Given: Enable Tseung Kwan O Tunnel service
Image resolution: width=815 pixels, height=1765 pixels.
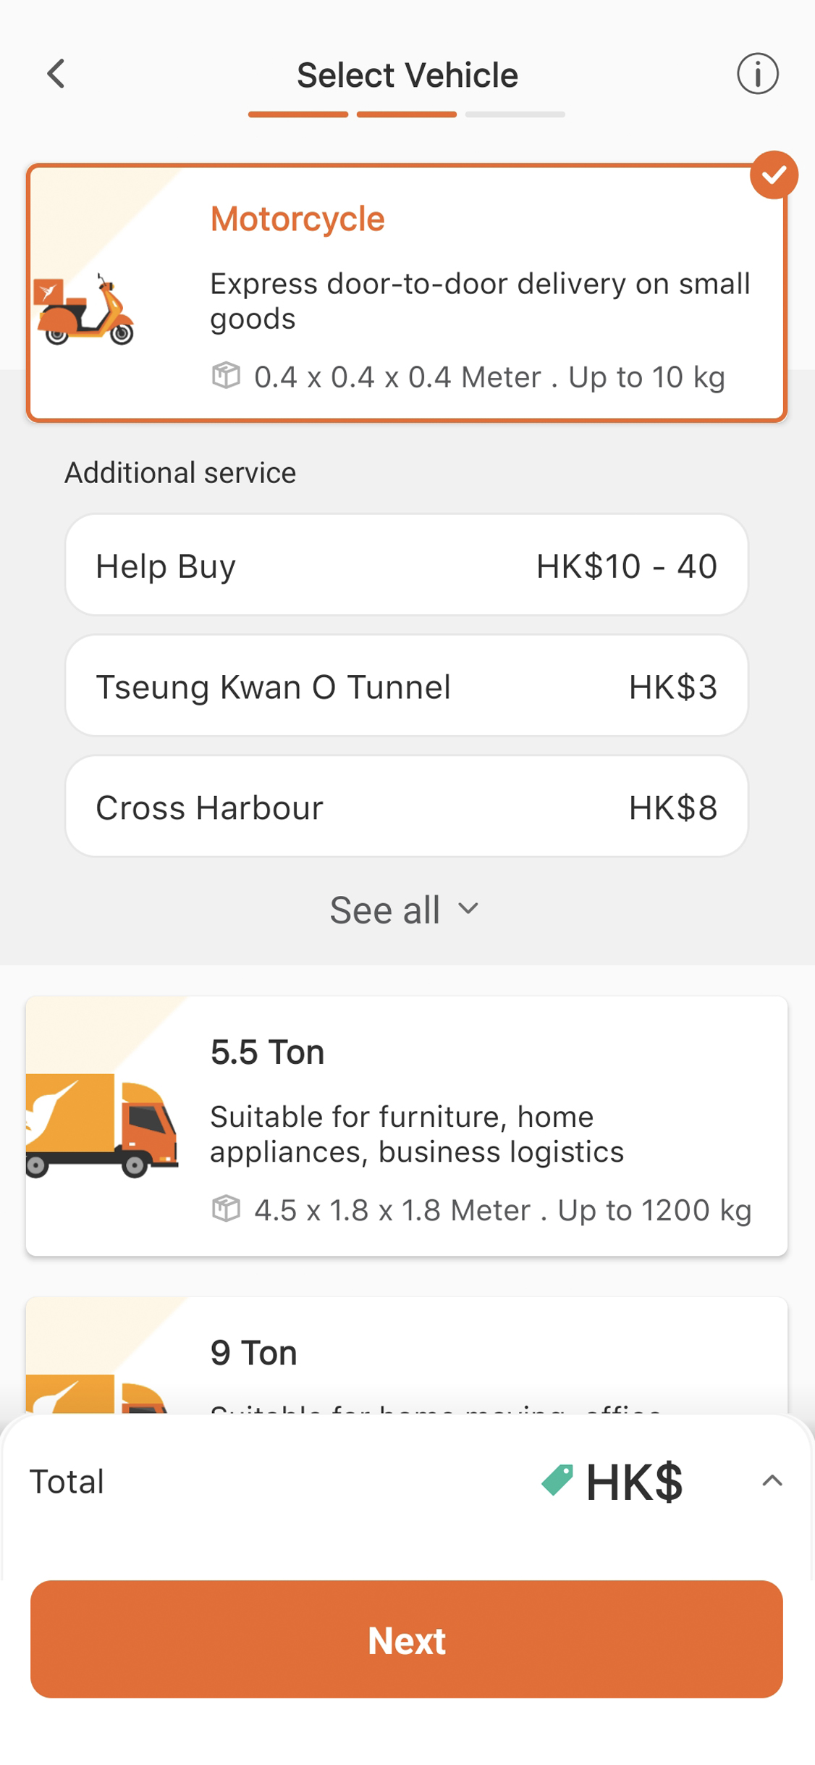Looking at the screenshot, I should tap(406, 686).
